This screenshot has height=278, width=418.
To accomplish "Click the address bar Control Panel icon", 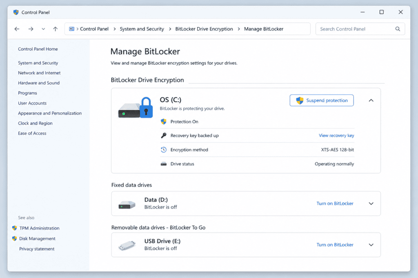I will [x=72, y=29].
